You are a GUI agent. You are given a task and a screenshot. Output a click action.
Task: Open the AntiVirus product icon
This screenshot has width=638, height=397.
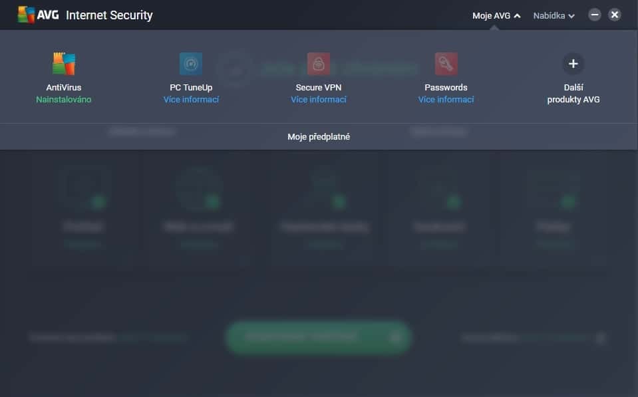(x=64, y=63)
